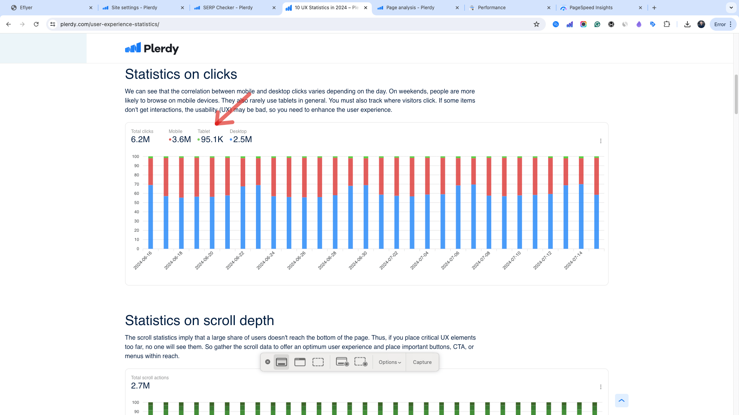Select Capture Entire Screen mode
This screenshot has height=415, width=739.
point(281,362)
